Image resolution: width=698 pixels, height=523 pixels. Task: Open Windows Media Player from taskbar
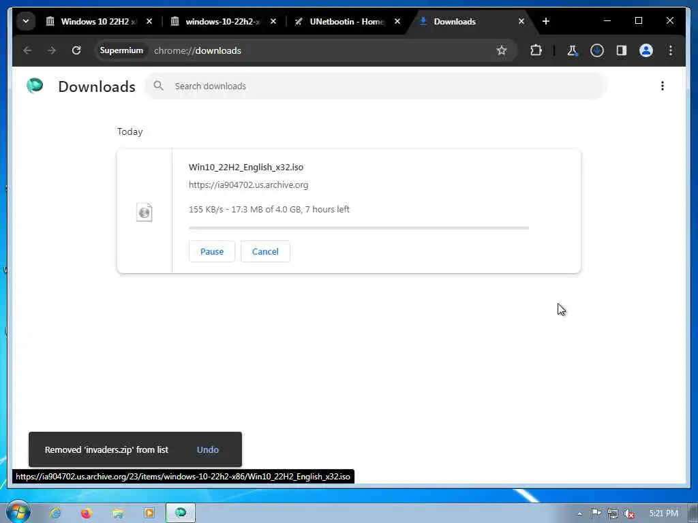coord(149,513)
